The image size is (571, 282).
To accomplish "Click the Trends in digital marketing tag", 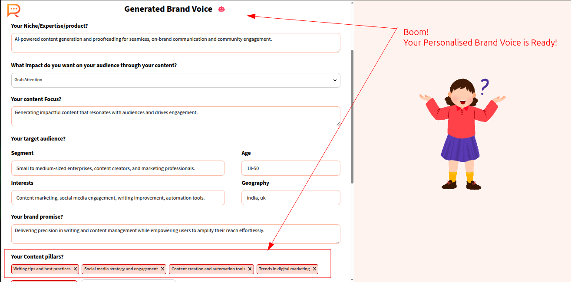I will pos(284,269).
